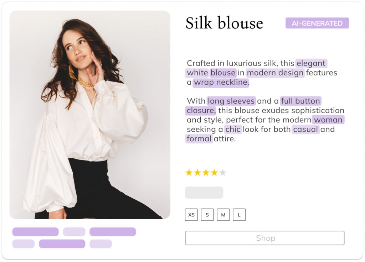The height and width of the screenshot is (262, 365).
Task: Select the highlighted keyword "chic"
Action: click(x=233, y=129)
